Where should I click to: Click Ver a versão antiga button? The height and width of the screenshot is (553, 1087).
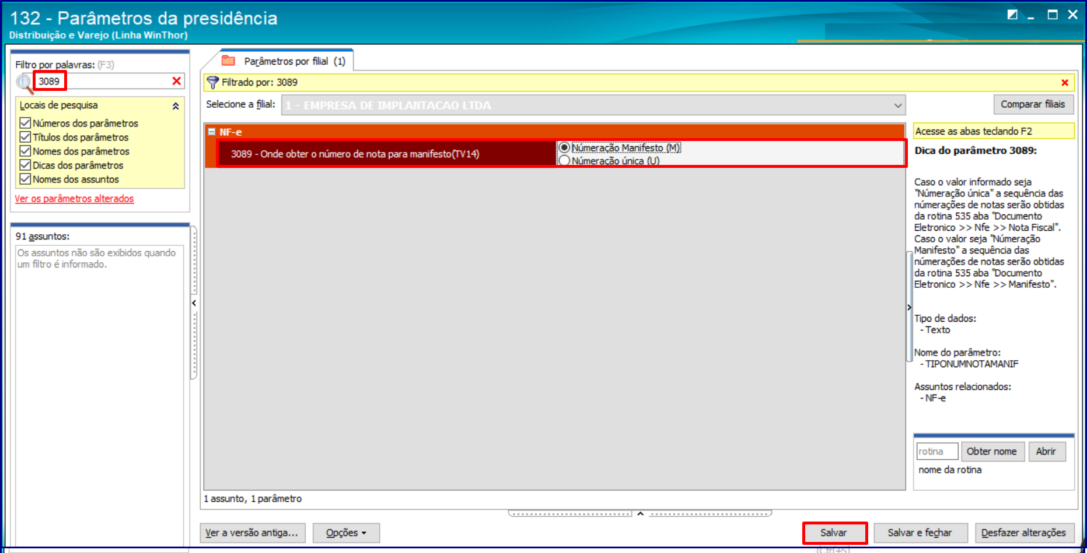pos(252,533)
